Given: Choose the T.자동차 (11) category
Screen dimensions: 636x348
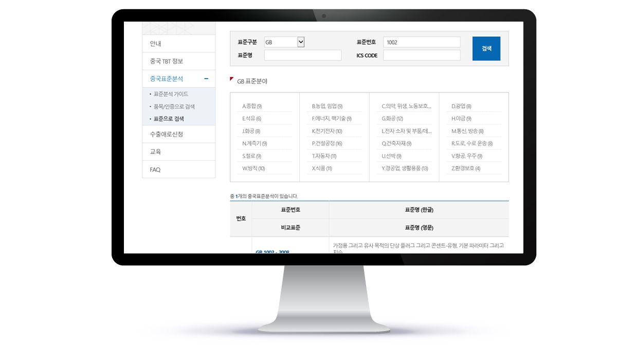Looking at the screenshot, I should pos(324,156).
